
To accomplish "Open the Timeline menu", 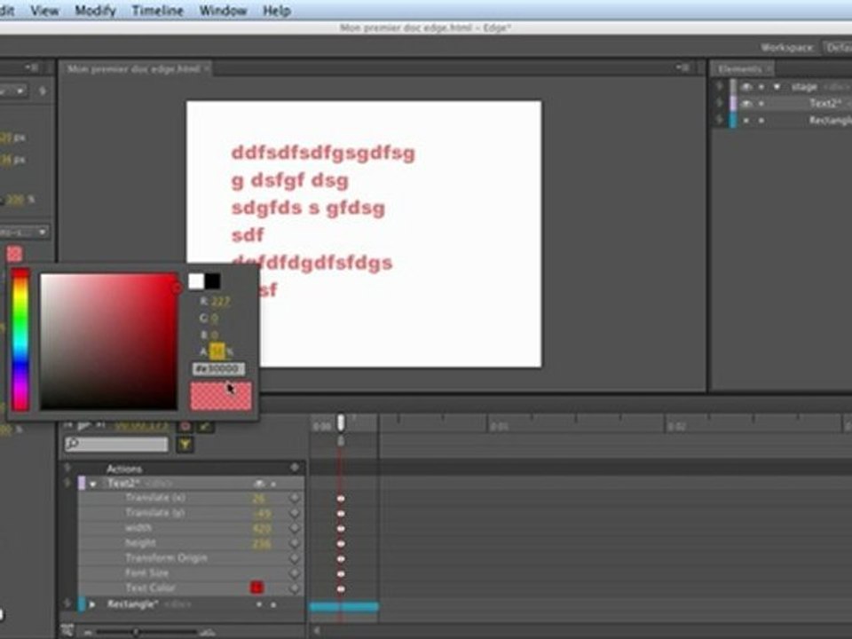I will tap(158, 11).
